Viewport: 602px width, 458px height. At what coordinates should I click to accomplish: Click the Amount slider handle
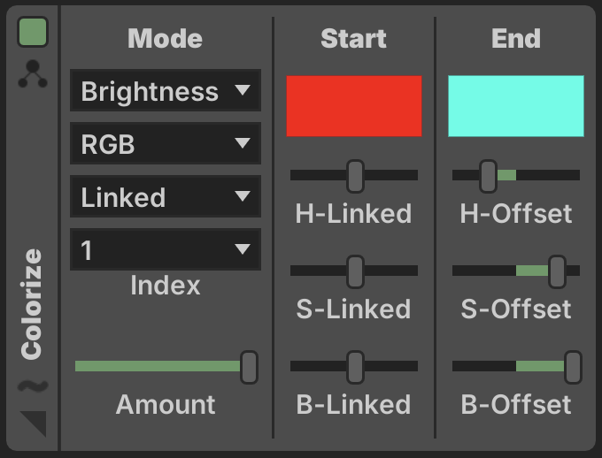pyautogui.click(x=249, y=367)
